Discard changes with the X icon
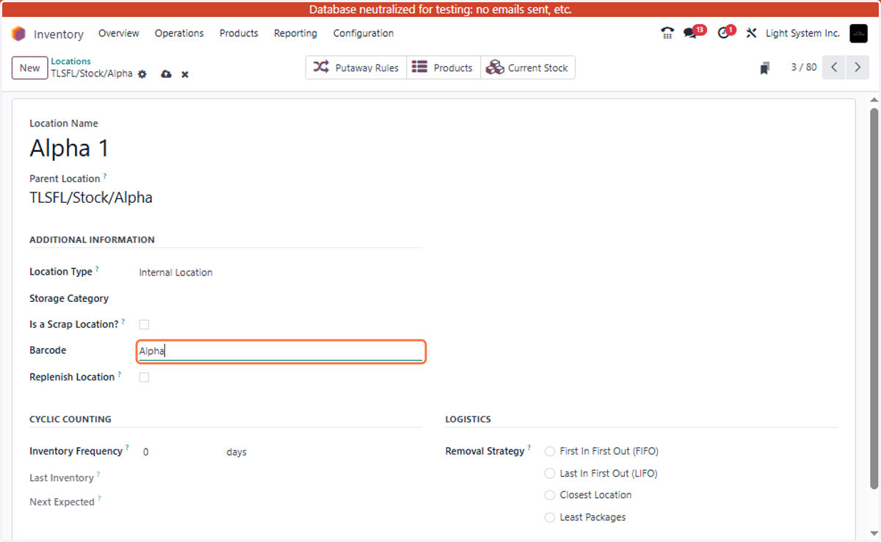This screenshot has height=542, width=881. 185,74
